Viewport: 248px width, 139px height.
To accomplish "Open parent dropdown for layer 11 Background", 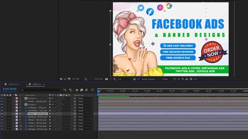I will pyautogui.click(x=85, y=129).
